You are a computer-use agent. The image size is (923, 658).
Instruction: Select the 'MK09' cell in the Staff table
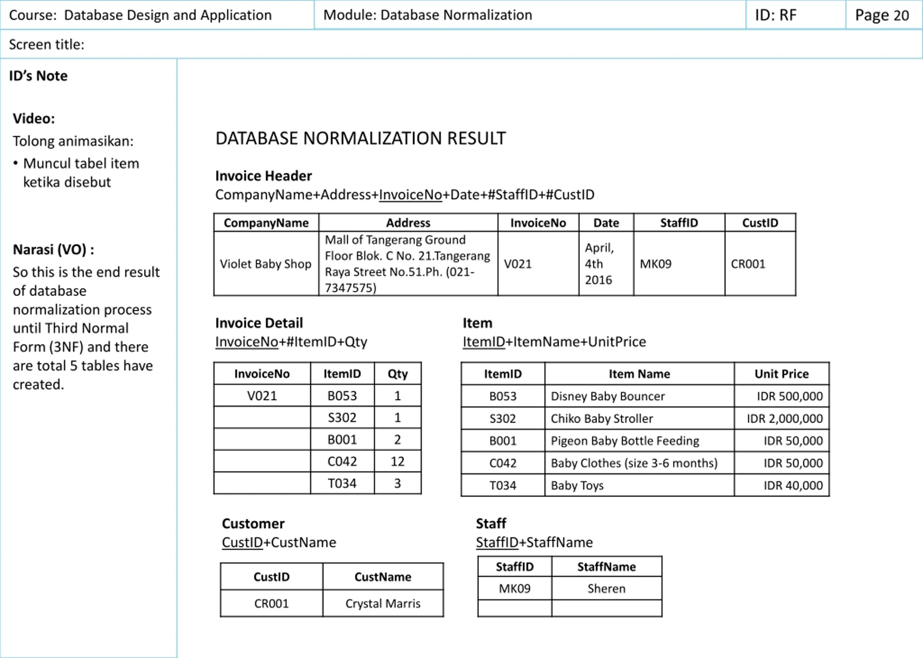coord(515,588)
